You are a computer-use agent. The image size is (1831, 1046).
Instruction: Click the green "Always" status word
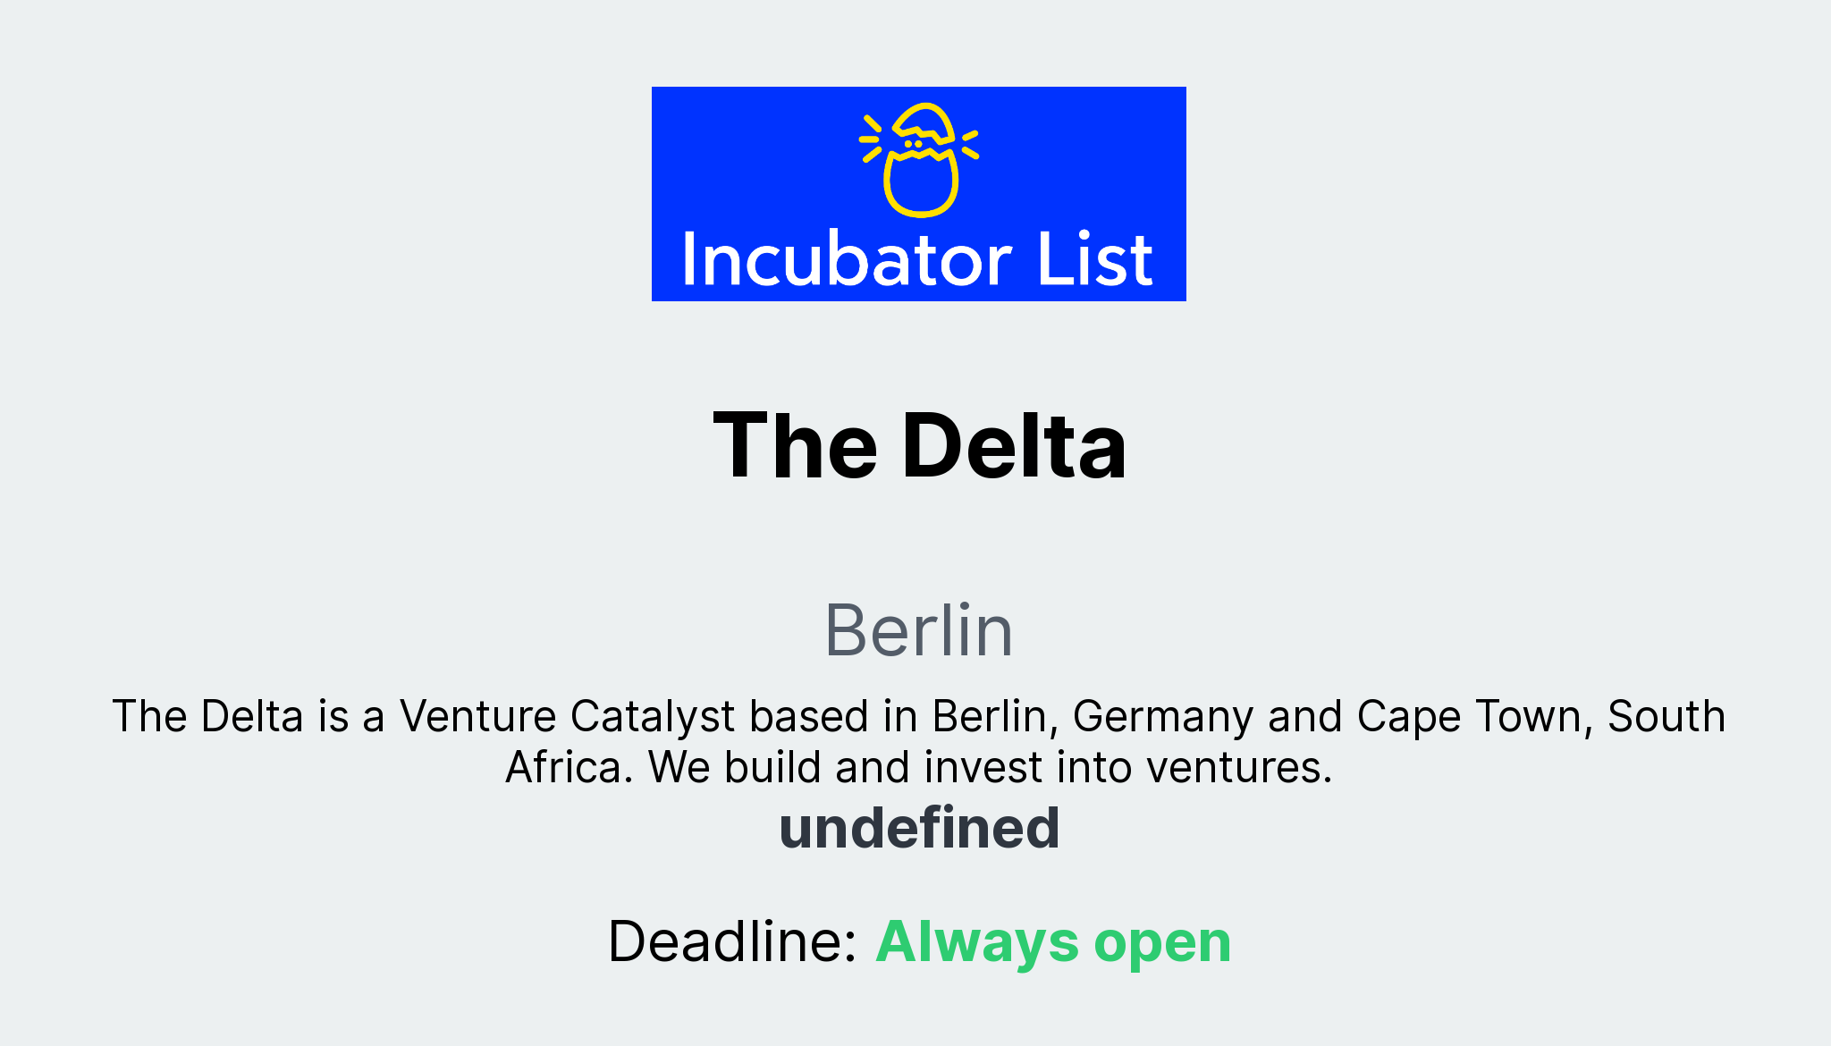point(977,941)
